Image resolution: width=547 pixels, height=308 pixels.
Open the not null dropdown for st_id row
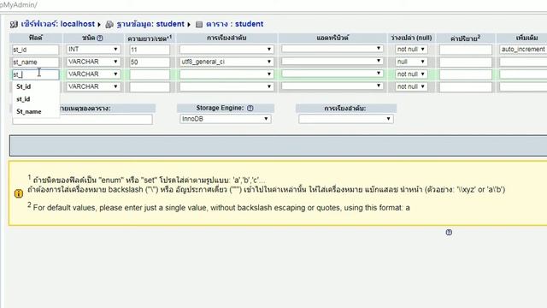click(x=411, y=50)
